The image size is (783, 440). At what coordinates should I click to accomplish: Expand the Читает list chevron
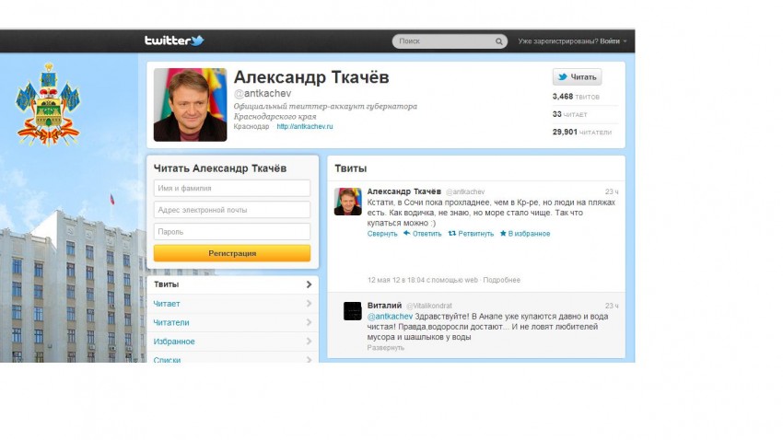click(309, 304)
